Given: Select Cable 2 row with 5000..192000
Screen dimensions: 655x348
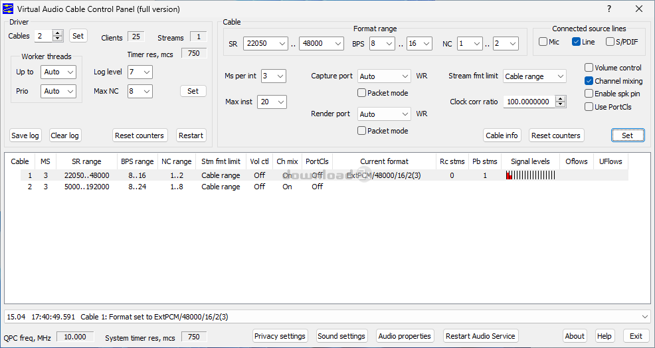Looking at the screenshot, I should point(325,187).
